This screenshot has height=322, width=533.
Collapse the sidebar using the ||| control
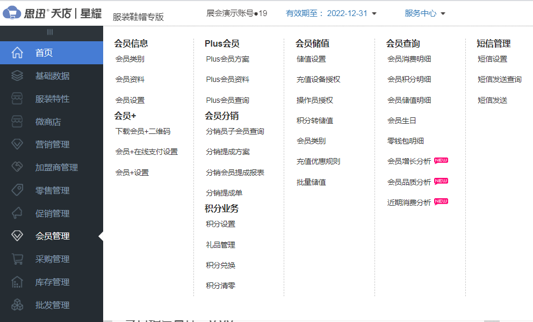[x=50, y=33]
